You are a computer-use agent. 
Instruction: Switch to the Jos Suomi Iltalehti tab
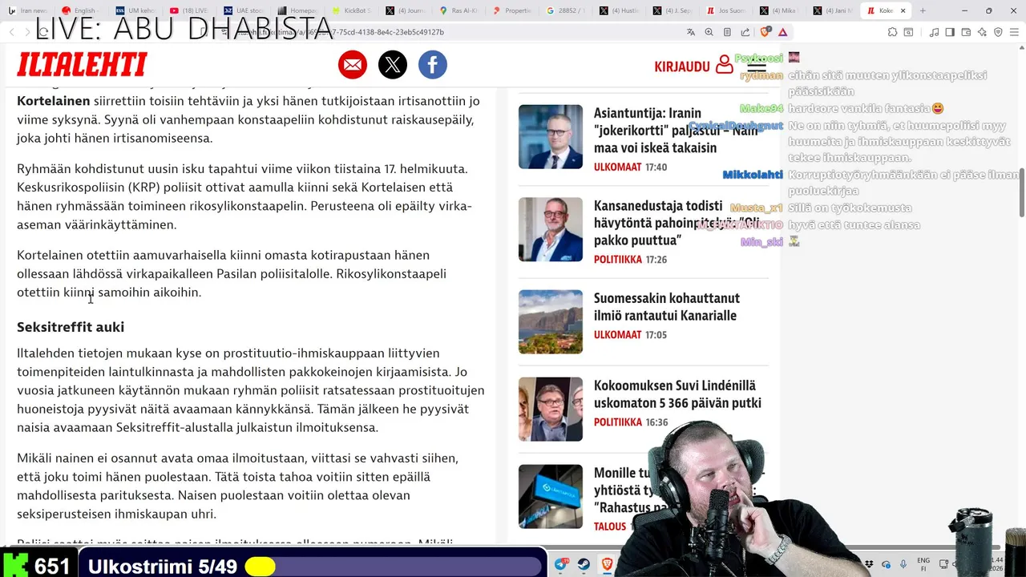tap(727, 10)
